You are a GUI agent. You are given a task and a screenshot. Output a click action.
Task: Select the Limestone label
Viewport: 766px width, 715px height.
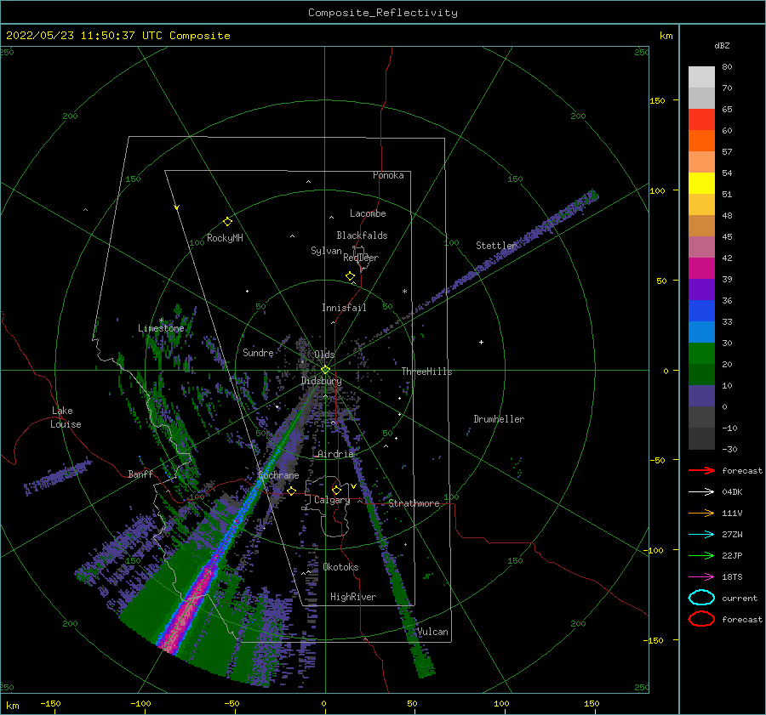click(161, 328)
